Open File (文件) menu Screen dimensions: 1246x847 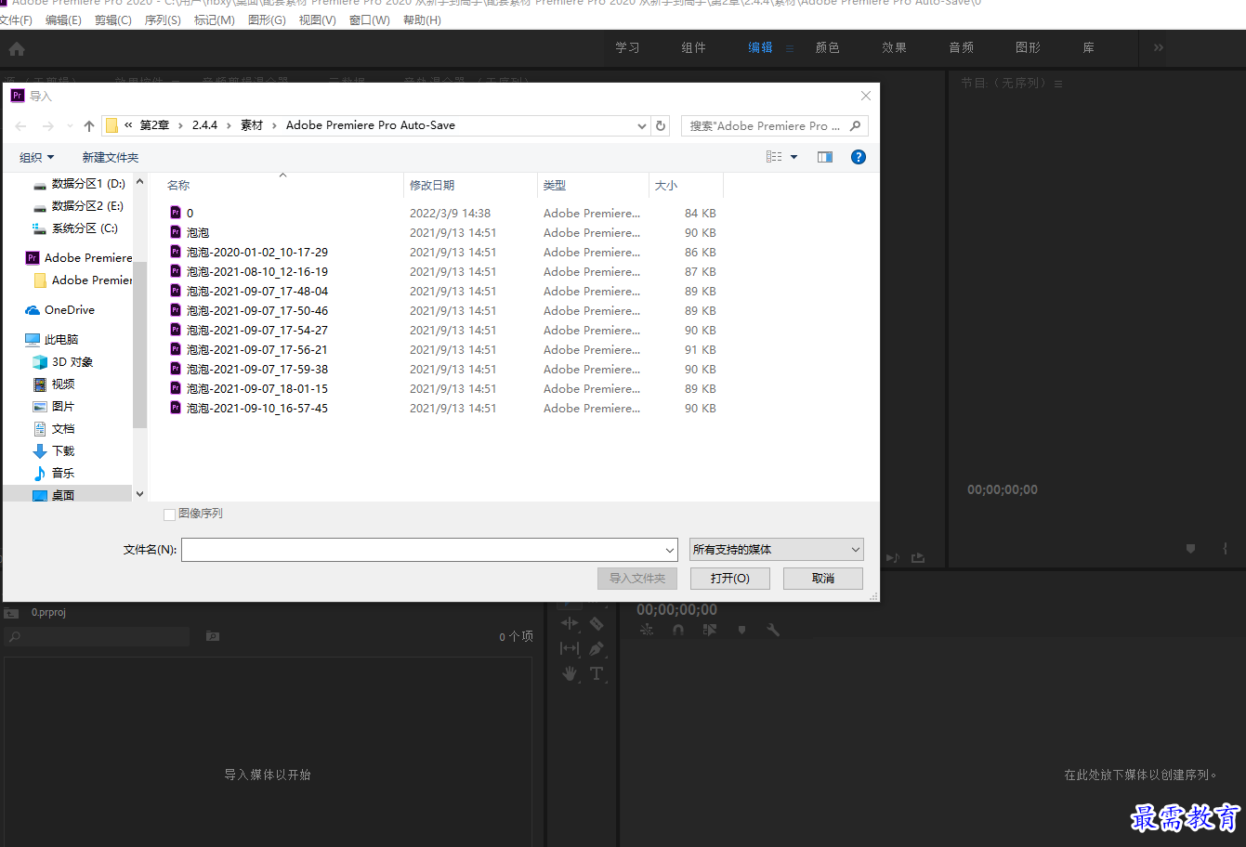16,20
